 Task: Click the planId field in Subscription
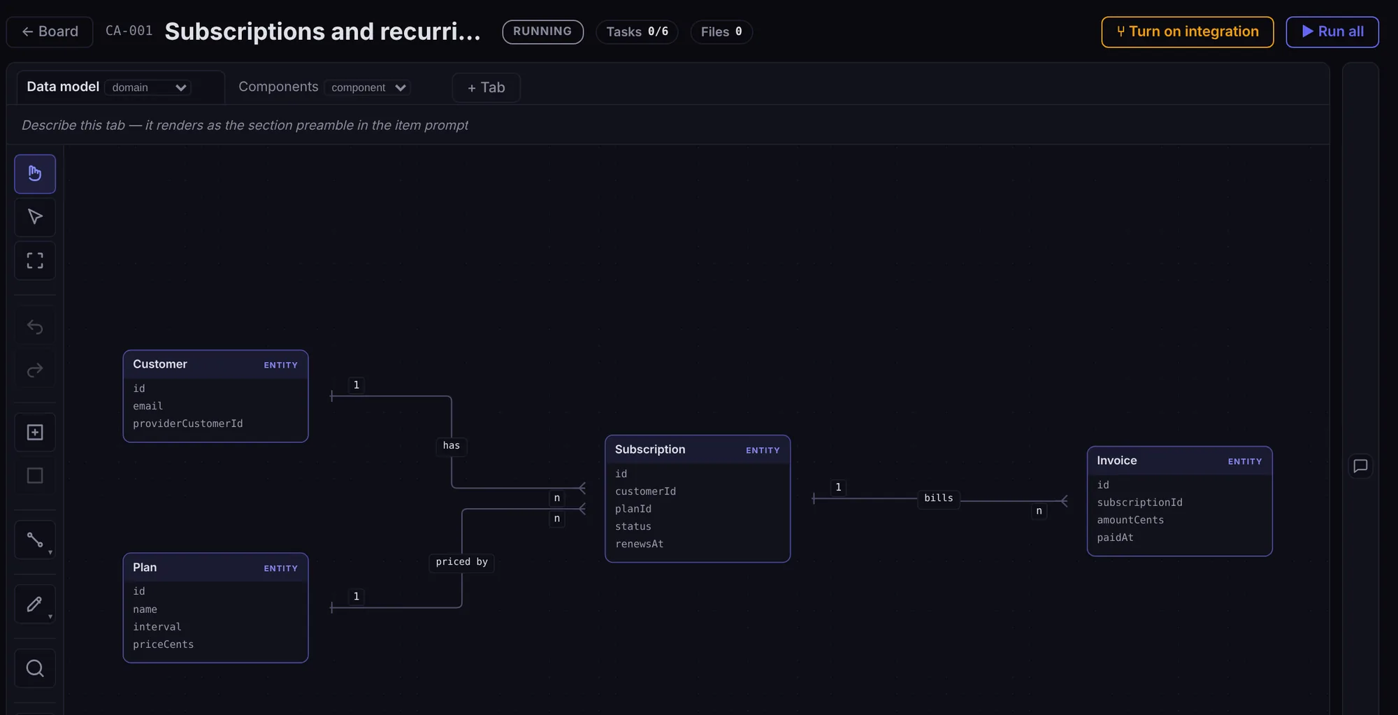click(633, 509)
